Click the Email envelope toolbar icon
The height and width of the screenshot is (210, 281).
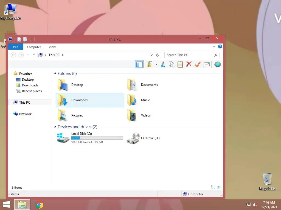(x=207, y=64)
